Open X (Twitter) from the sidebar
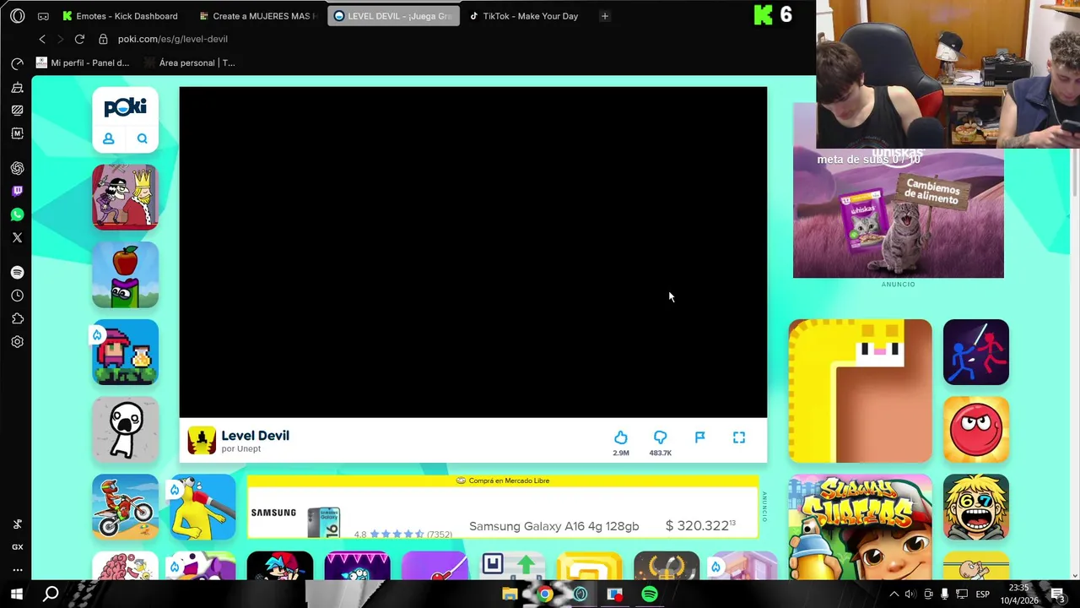This screenshot has height=608, width=1080. point(17,237)
